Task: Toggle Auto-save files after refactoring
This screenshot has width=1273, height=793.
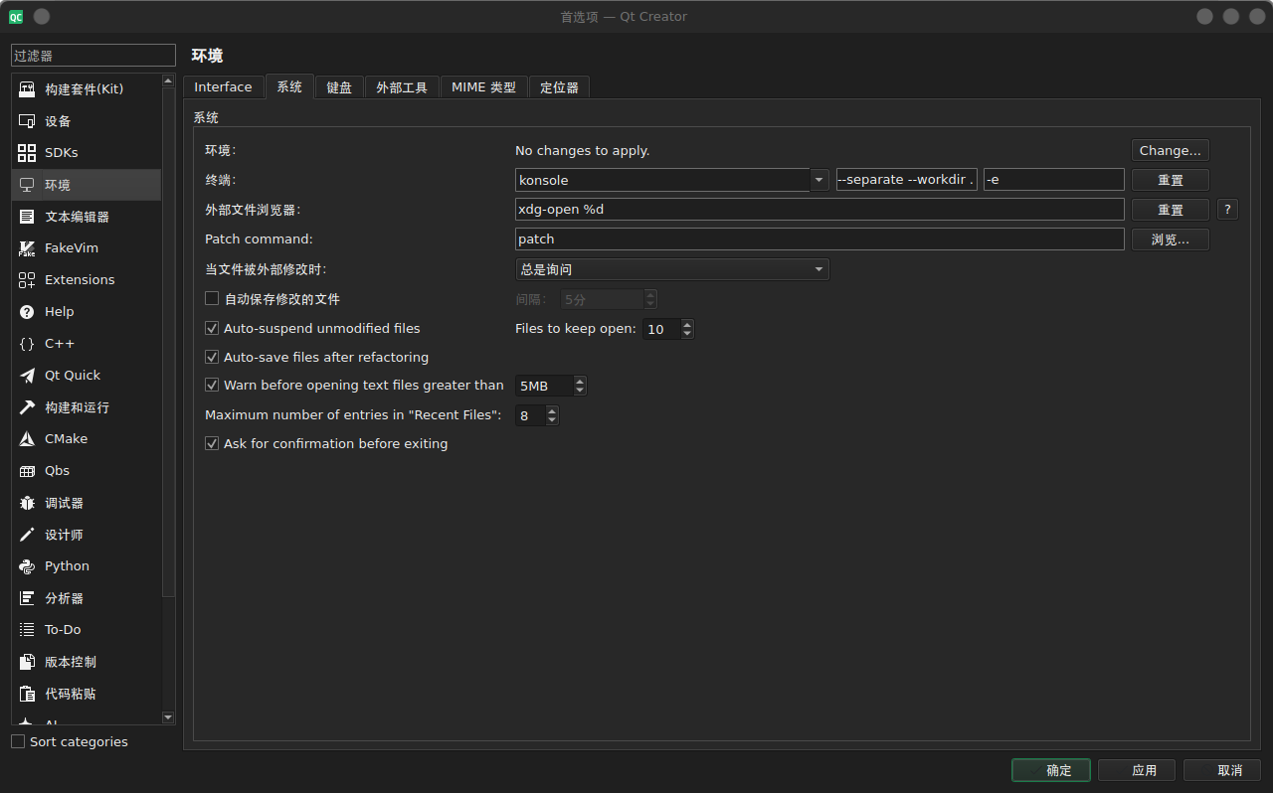Action: pyautogui.click(x=212, y=357)
